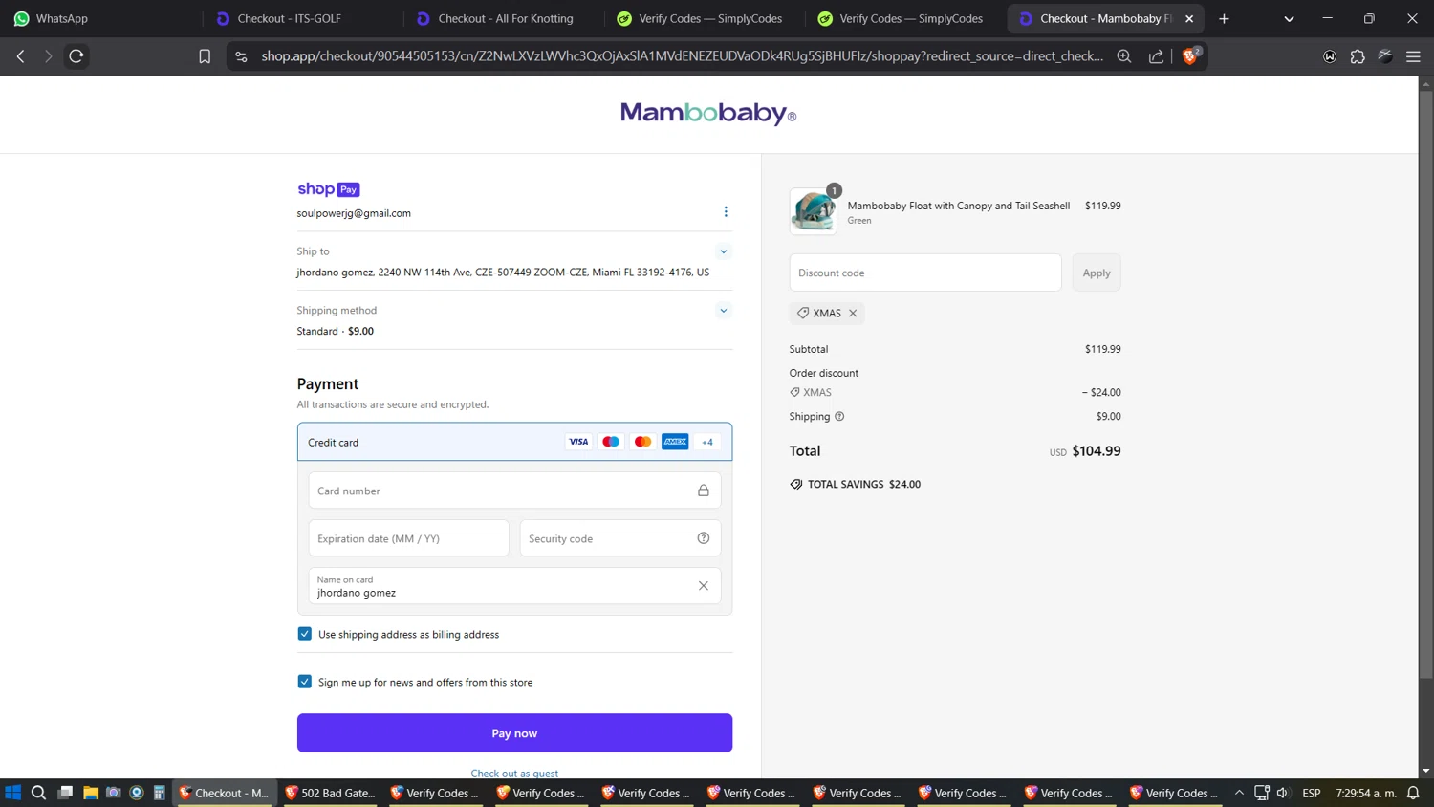Open the ESP language indicator in taskbar
The width and height of the screenshot is (1434, 807).
[x=1312, y=793]
